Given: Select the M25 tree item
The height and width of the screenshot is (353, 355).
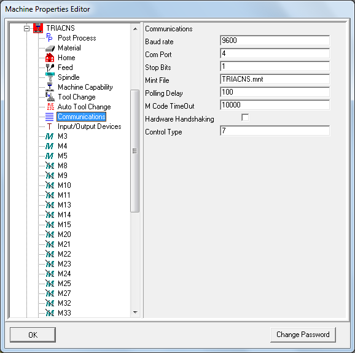Looking at the screenshot, I should 64,283.
